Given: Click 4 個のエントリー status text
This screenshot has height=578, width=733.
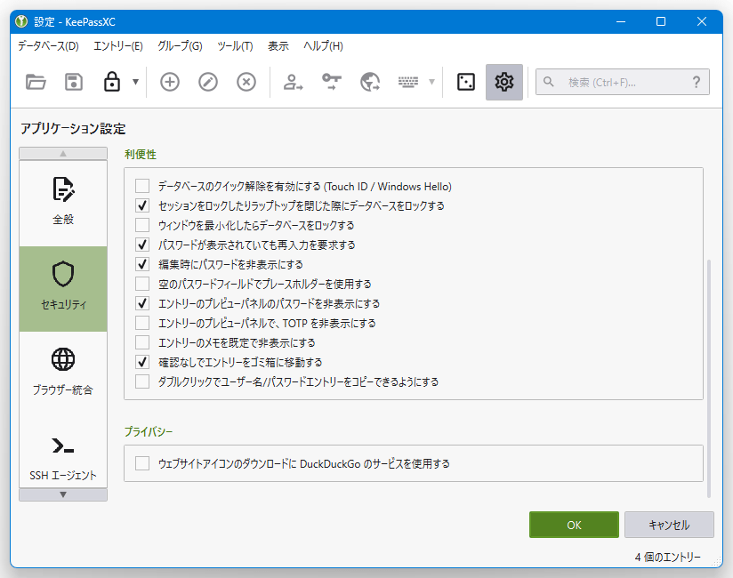Looking at the screenshot, I should (x=667, y=557).
